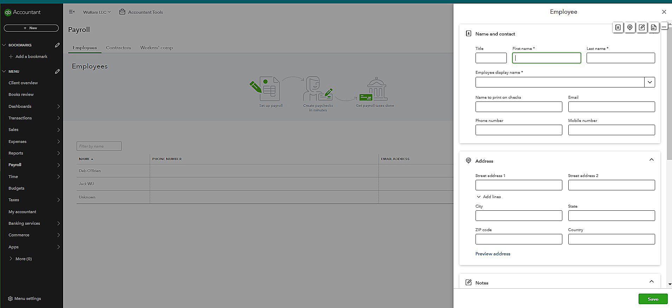Edit bookmarks pencil icon
Viewport: 672px width, 308px height.
click(x=57, y=45)
